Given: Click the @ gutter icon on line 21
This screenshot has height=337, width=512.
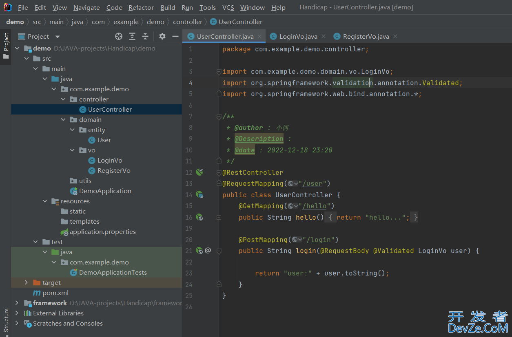Looking at the screenshot, I should coord(208,250).
